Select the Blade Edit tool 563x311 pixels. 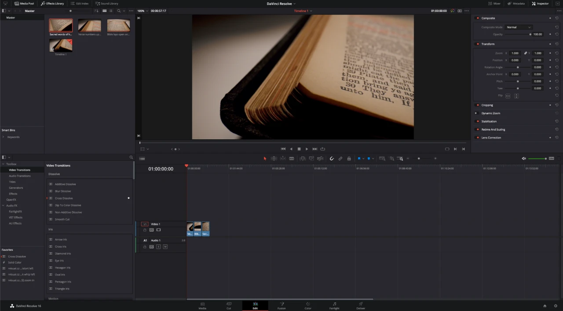click(x=292, y=159)
